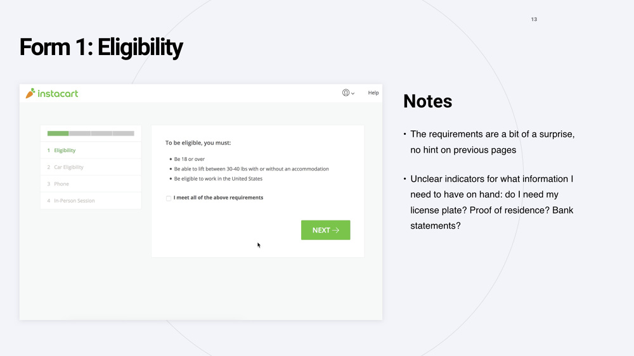Go to the Phone step
Screen dimensions: 634x356
pyautogui.click(x=91, y=184)
